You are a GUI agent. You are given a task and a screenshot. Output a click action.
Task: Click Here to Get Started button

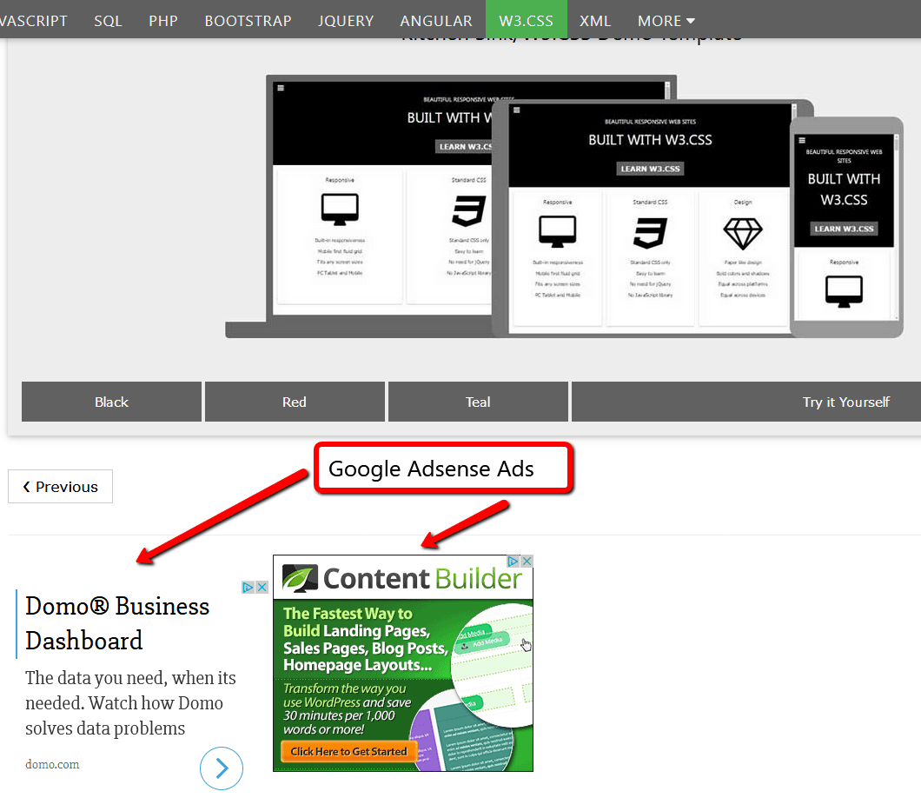[349, 752]
